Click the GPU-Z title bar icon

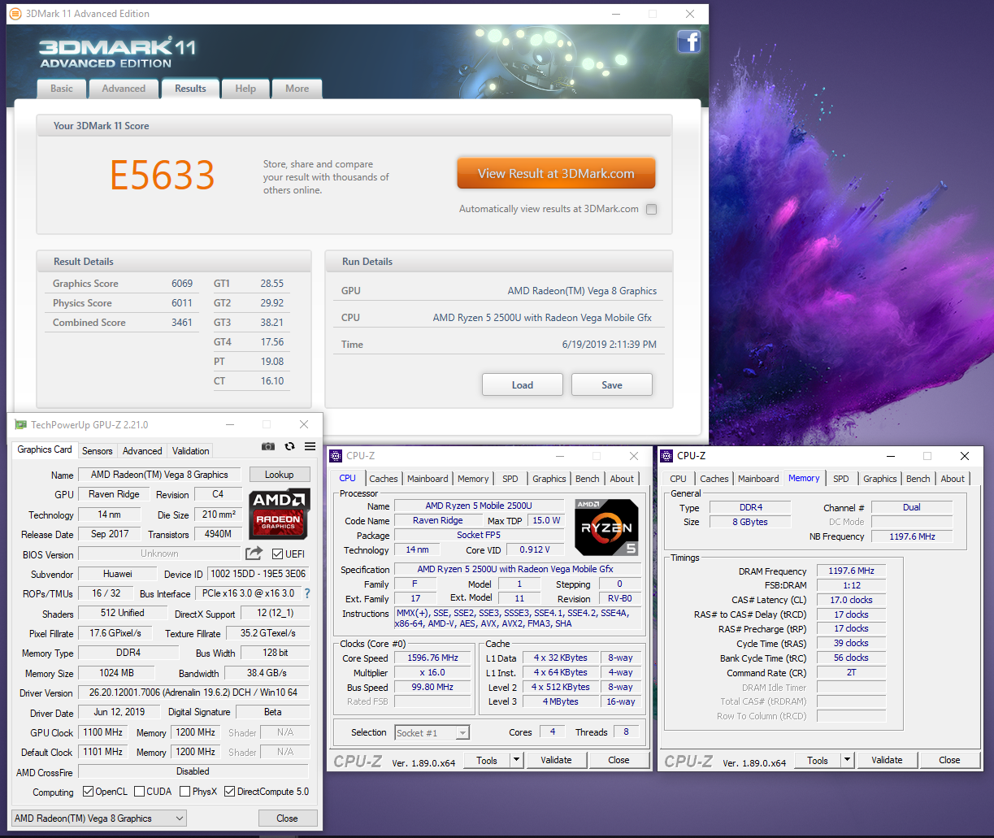tap(21, 424)
